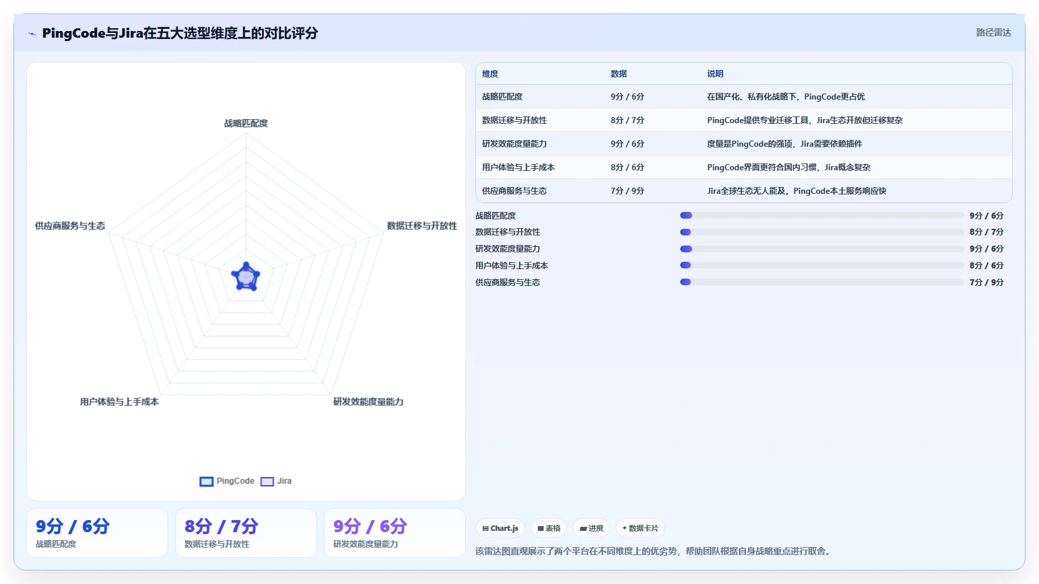The image size is (1039, 584).
Task: Select the 研发效能度量能力 table row cell
Action: click(514, 144)
